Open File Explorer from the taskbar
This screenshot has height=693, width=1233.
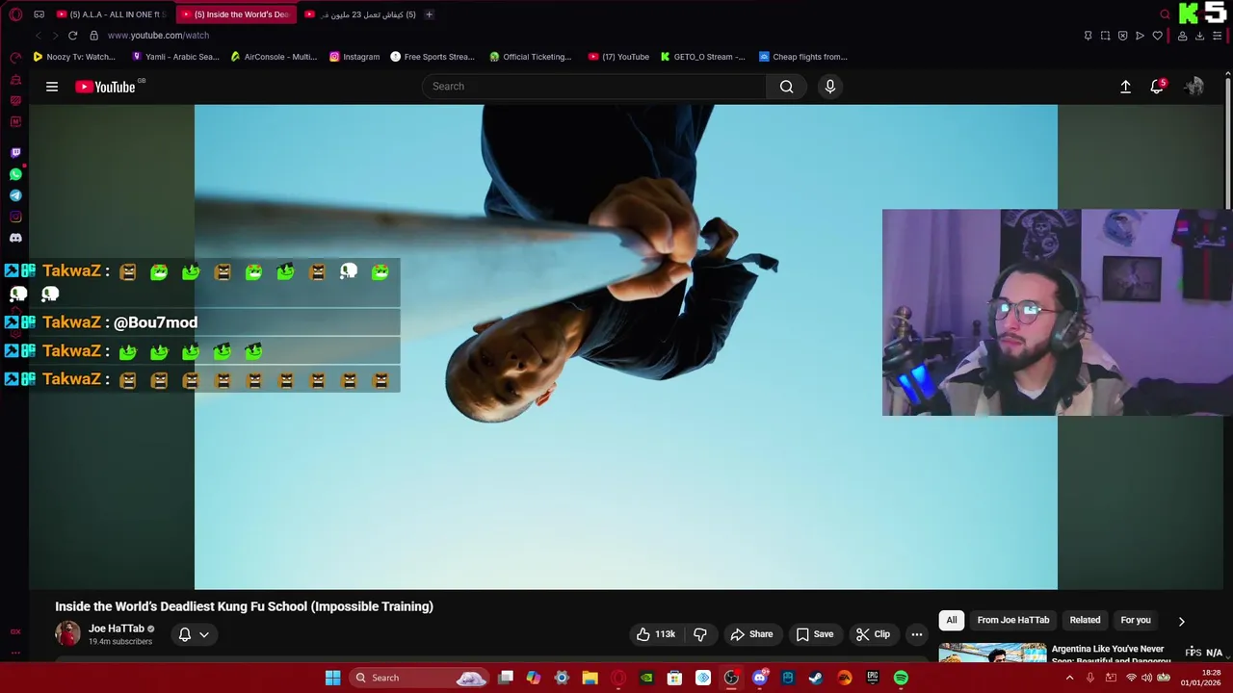click(590, 678)
